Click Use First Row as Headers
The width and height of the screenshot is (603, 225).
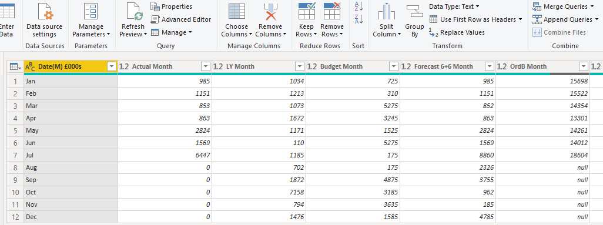click(475, 19)
